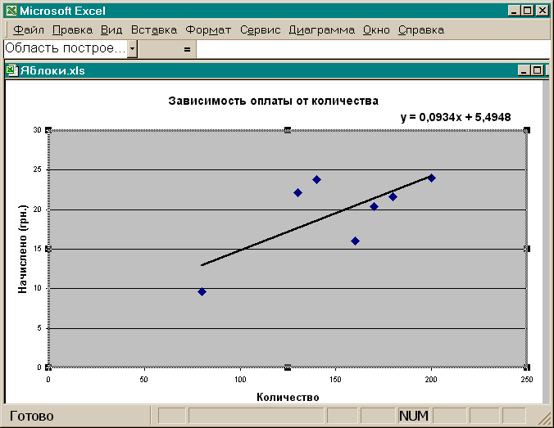Click the name box showing Область построе...
This screenshot has width=554, height=428.
[x=66, y=49]
